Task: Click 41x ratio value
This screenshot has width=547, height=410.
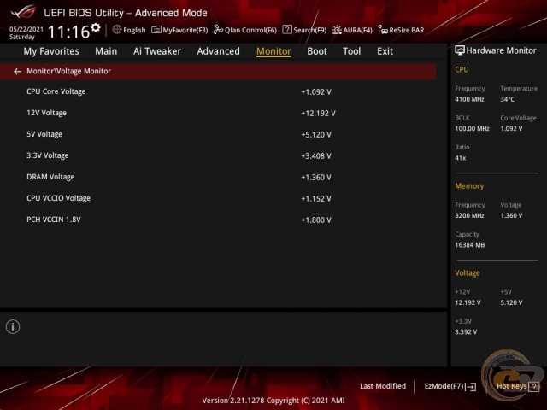Action: [460, 158]
